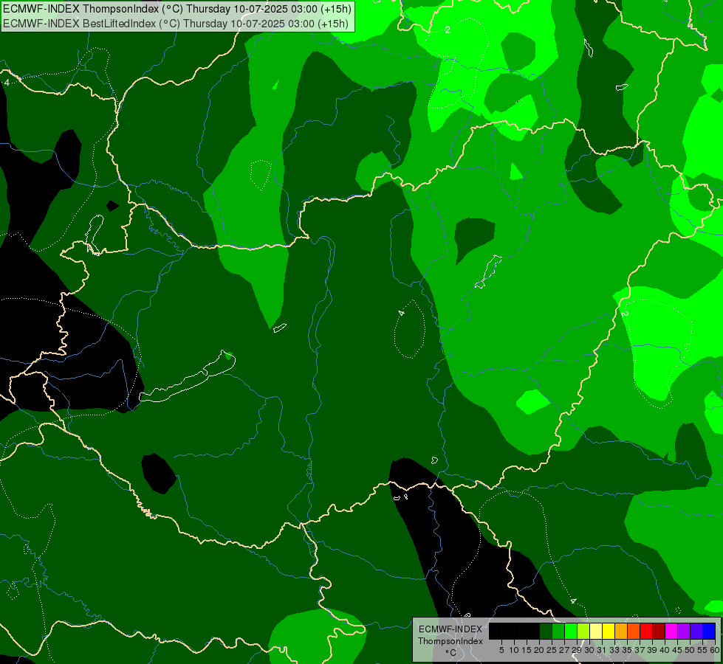Choose the orange-red 35-37 legend swatch
This screenshot has height=664, width=723.
coord(634,631)
